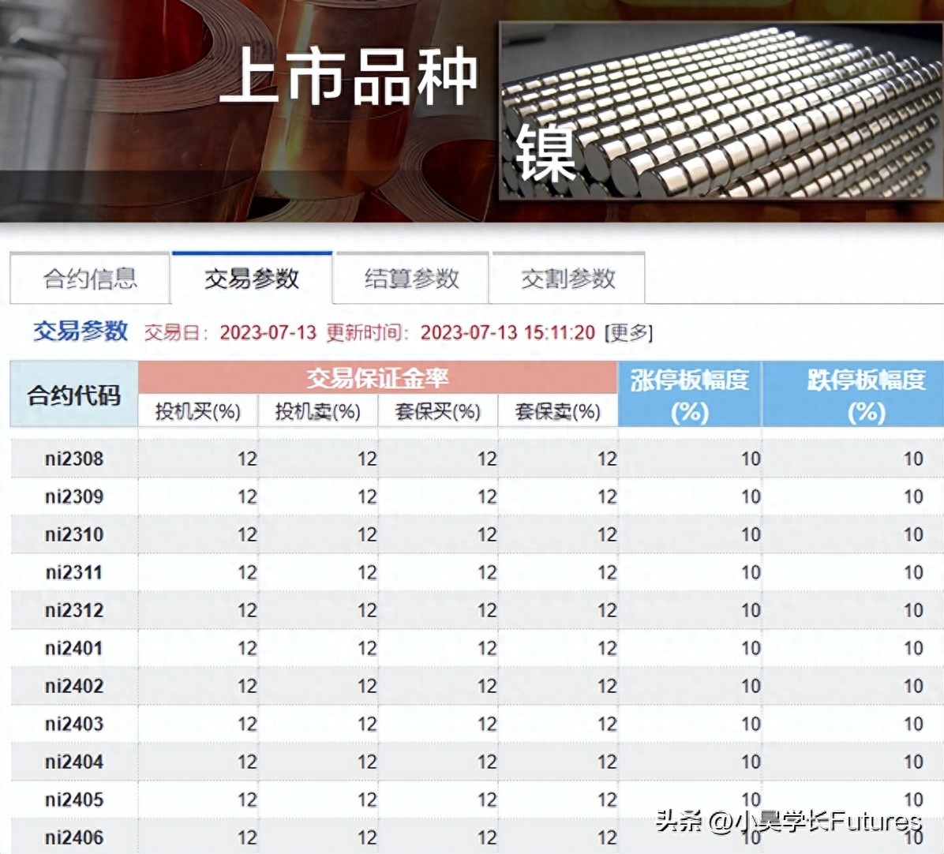
Task: Click the 套保买(%) column header
Action: (438, 411)
